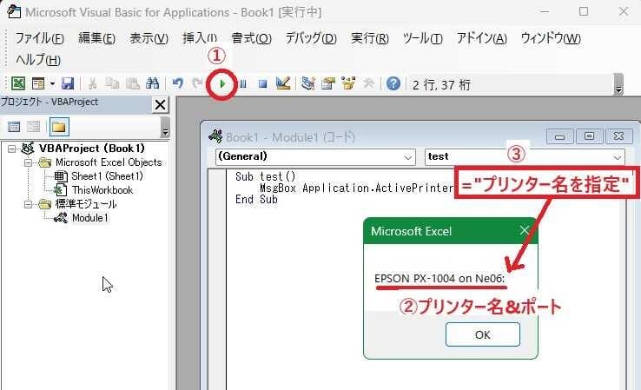The image size is (641, 390).
Task: Collapse the Microsoft Excel Objects folder
Action: [28, 162]
